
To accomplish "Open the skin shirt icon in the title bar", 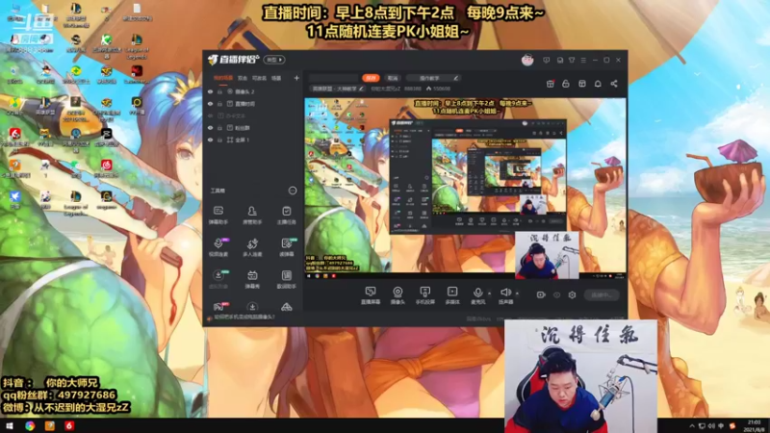I will coord(572,60).
